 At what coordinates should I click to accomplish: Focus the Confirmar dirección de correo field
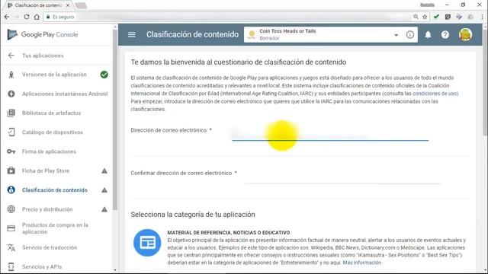coord(342,177)
